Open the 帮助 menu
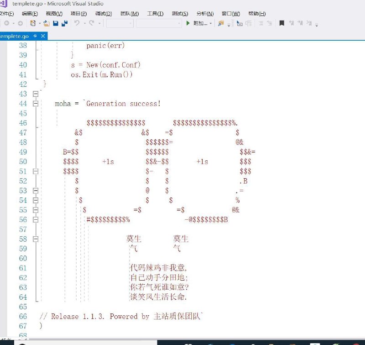The image size is (365, 345). [257, 14]
